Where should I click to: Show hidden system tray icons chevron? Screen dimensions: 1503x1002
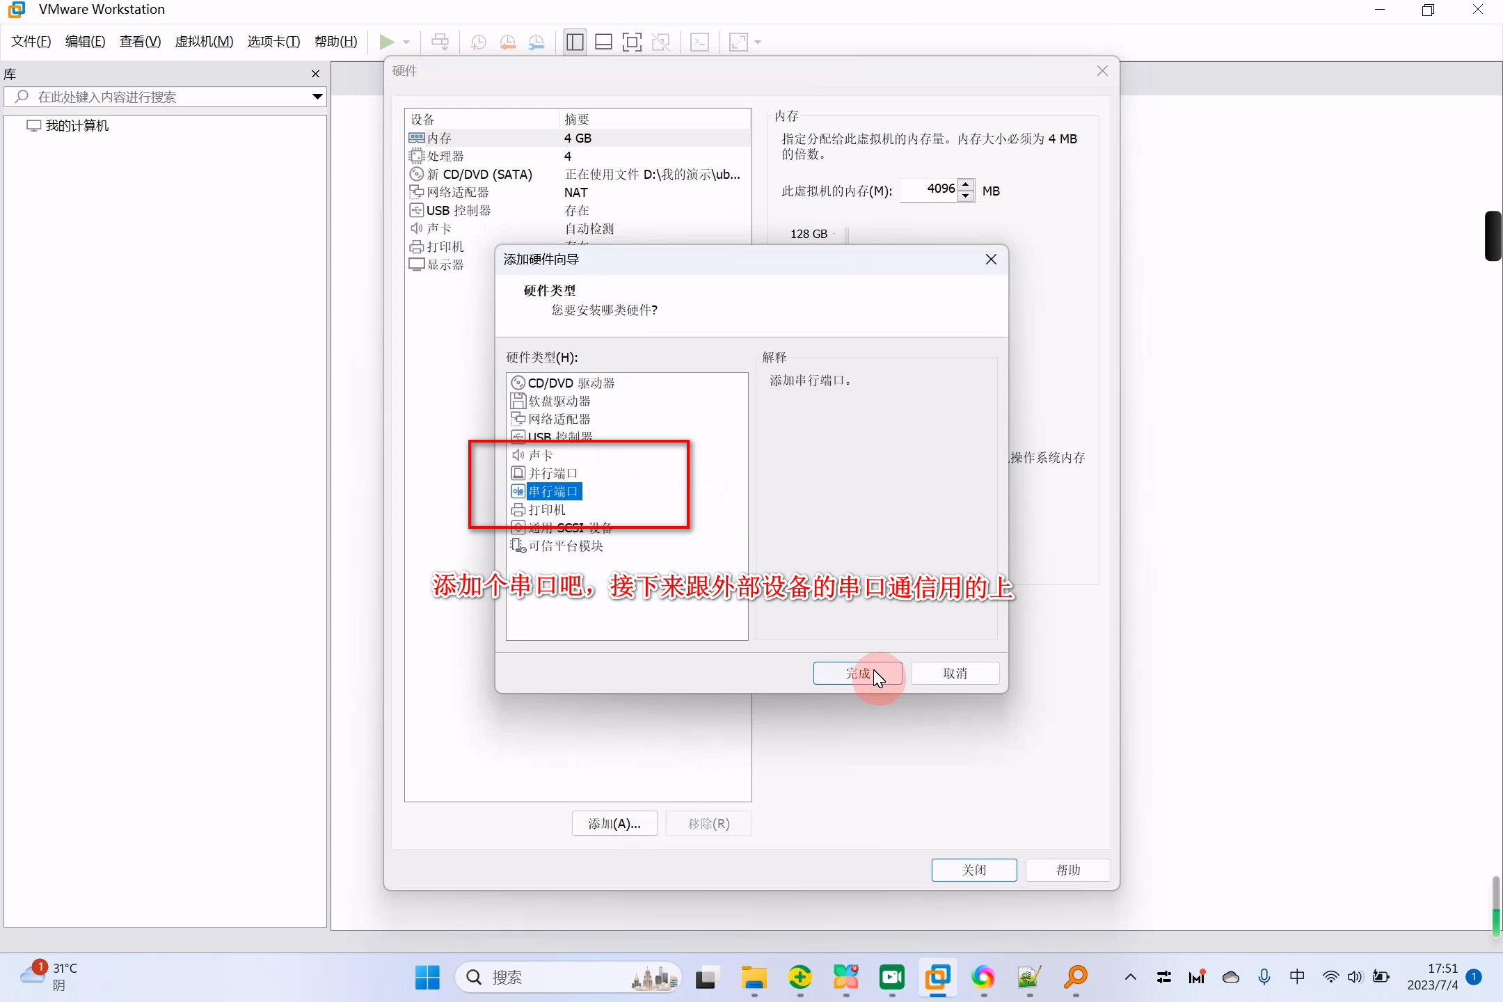pyautogui.click(x=1130, y=977)
